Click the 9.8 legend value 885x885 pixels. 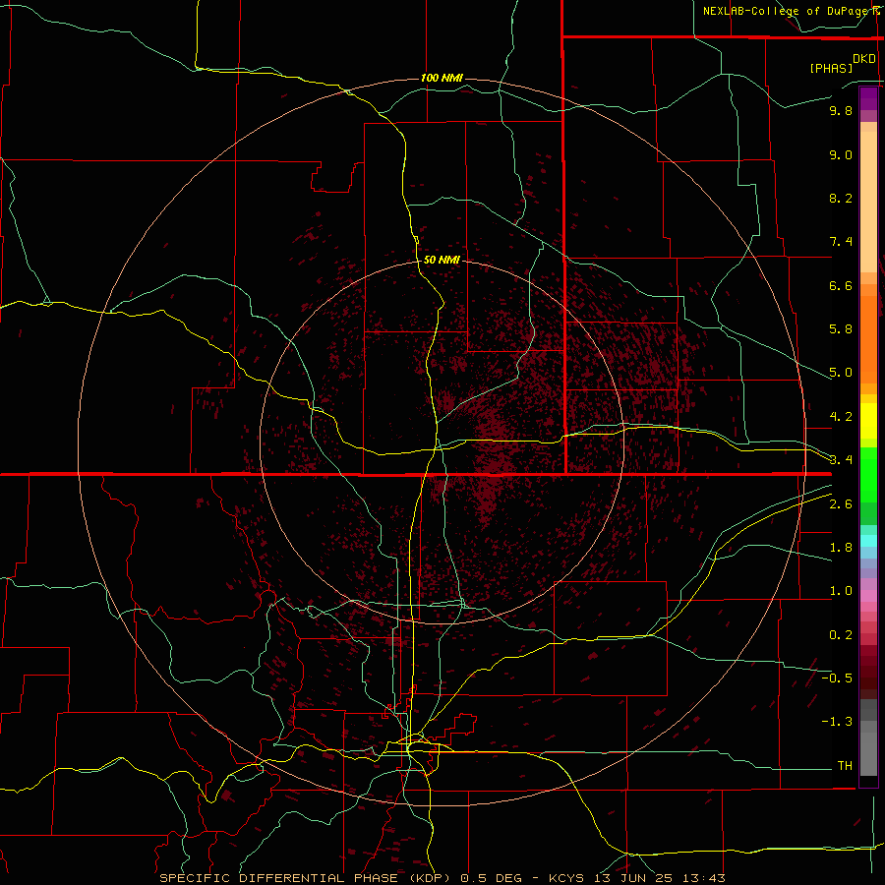coord(841,111)
